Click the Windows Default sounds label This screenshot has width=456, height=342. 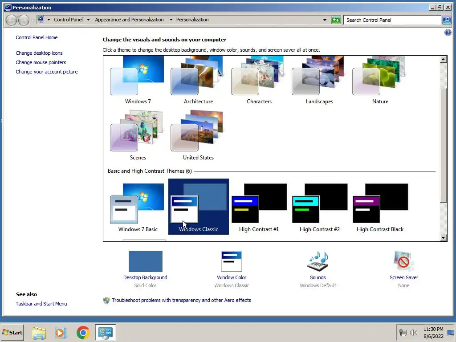click(318, 285)
